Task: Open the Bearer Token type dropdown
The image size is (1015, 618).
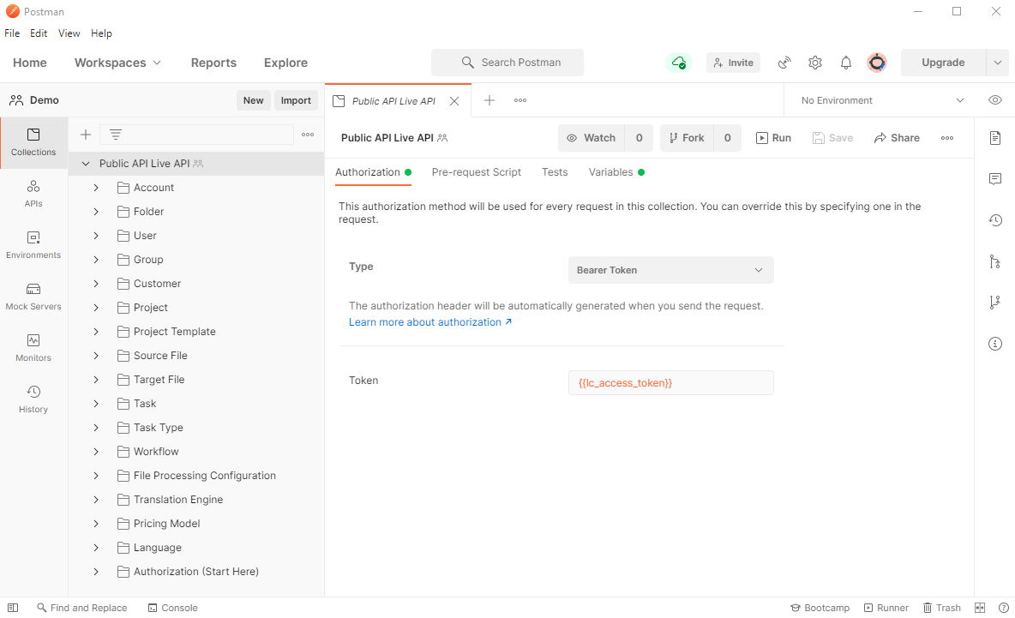Action: click(670, 270)
